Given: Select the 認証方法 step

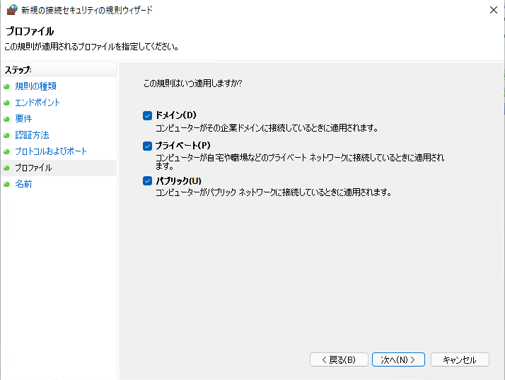Looking at the screenshot, I should pyautogui.click(x=32, y=135).
